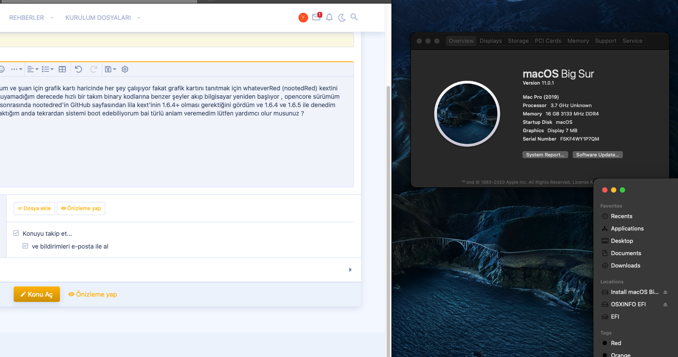
Task: Toggle 've bildirimleri e-posta ile al' checkbox
Action: click(26, 246)
